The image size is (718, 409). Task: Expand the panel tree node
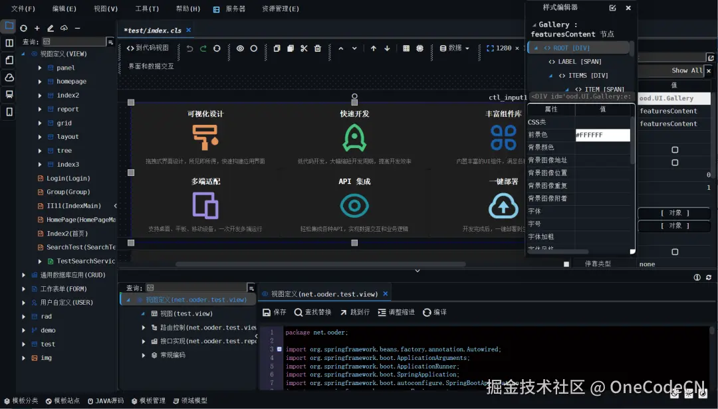[x=40, y=68]
